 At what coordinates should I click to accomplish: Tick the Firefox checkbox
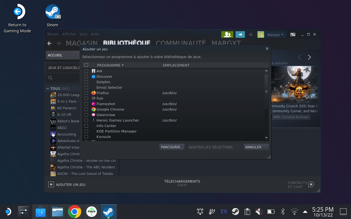tap(86, 93)
